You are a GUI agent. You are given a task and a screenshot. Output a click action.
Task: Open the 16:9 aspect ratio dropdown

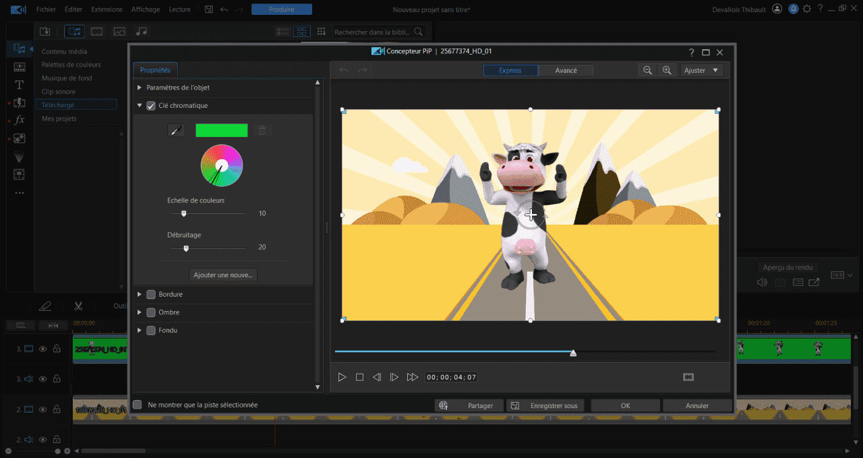pyautogui.click(x=842, y=275)
